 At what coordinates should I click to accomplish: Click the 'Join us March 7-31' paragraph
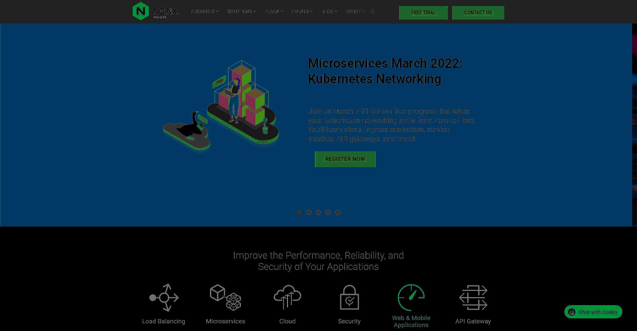391,125
